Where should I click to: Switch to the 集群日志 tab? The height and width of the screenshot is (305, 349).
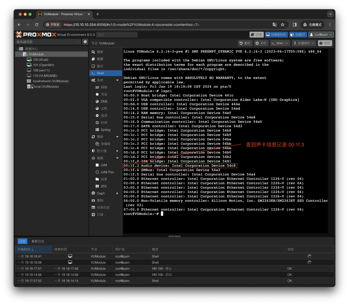tap(38, 241)
